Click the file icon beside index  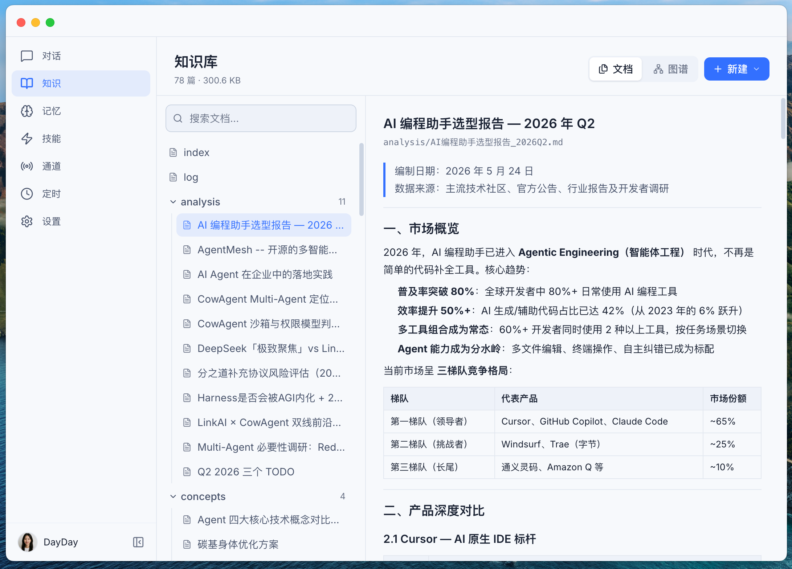[x=173, y=152]
